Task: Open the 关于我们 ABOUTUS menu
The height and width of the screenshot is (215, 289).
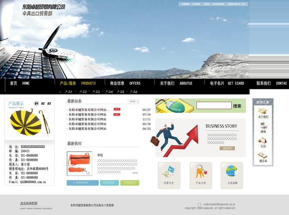Action: tap(176, 83)
